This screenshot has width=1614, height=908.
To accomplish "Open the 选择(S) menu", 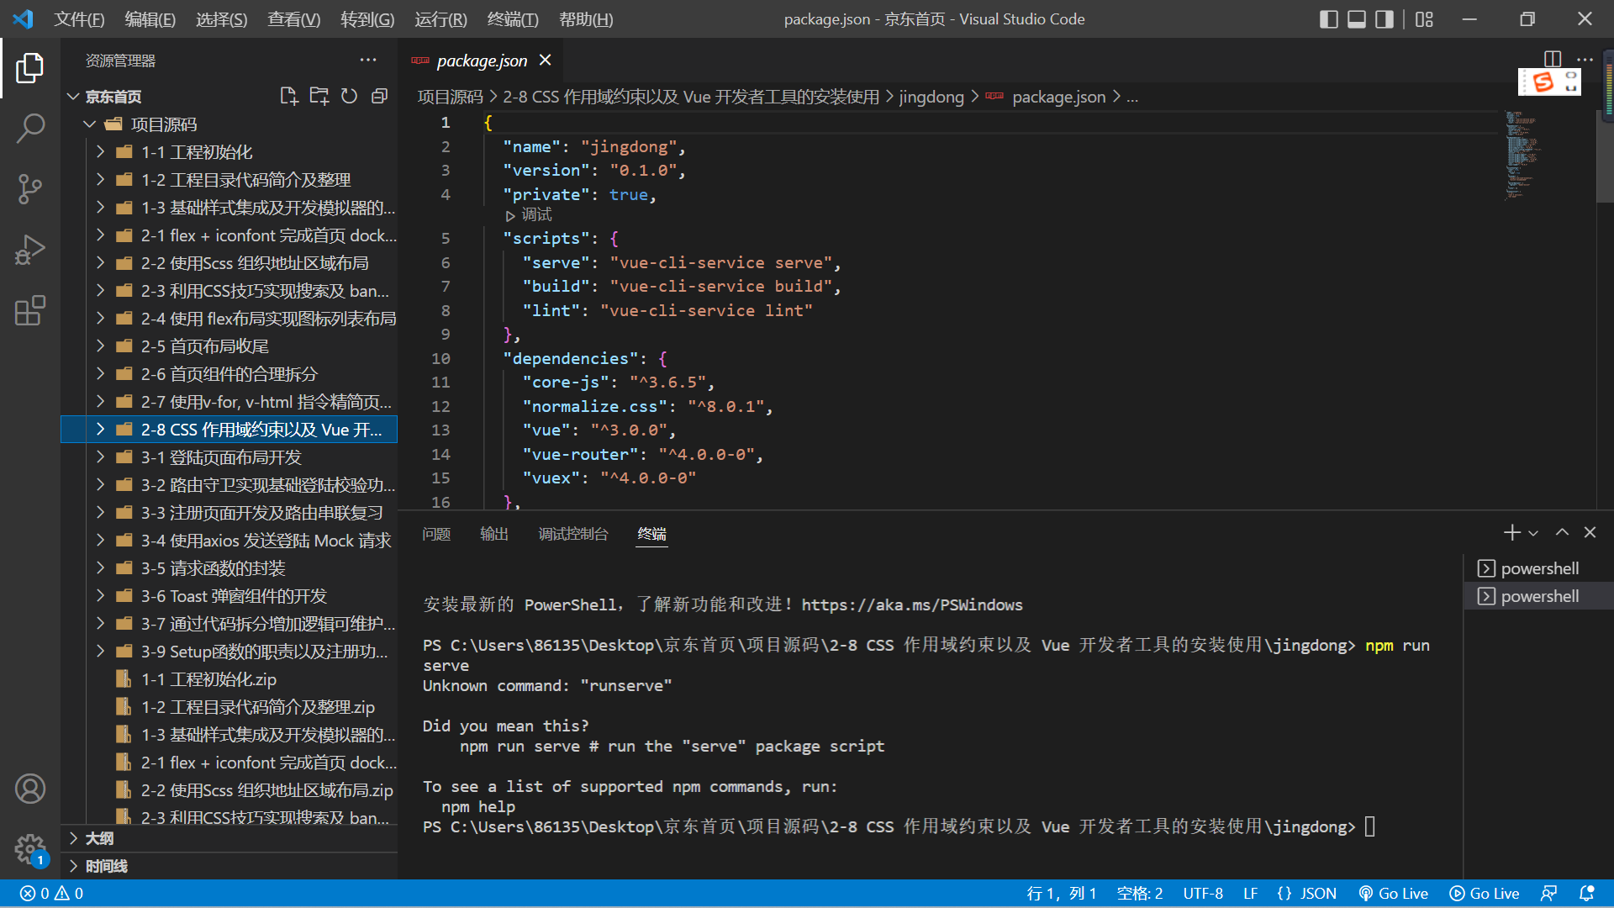I will coord(222,18).
